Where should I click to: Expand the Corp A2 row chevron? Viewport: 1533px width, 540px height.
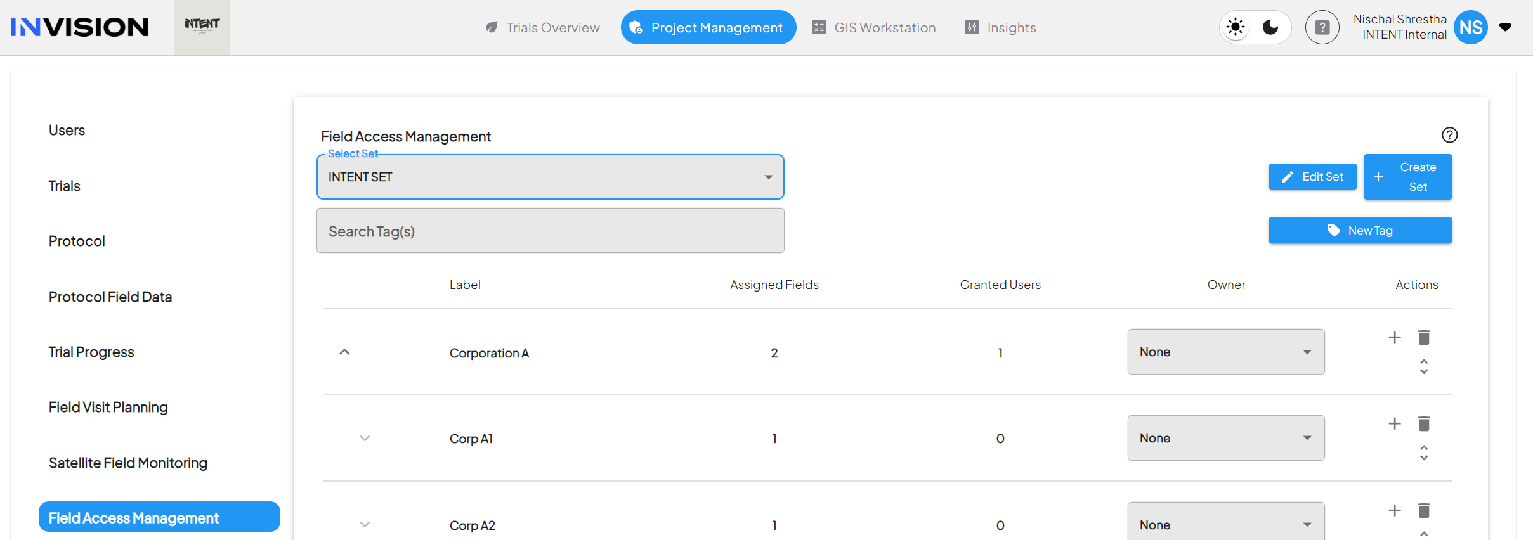coord(365,525)
